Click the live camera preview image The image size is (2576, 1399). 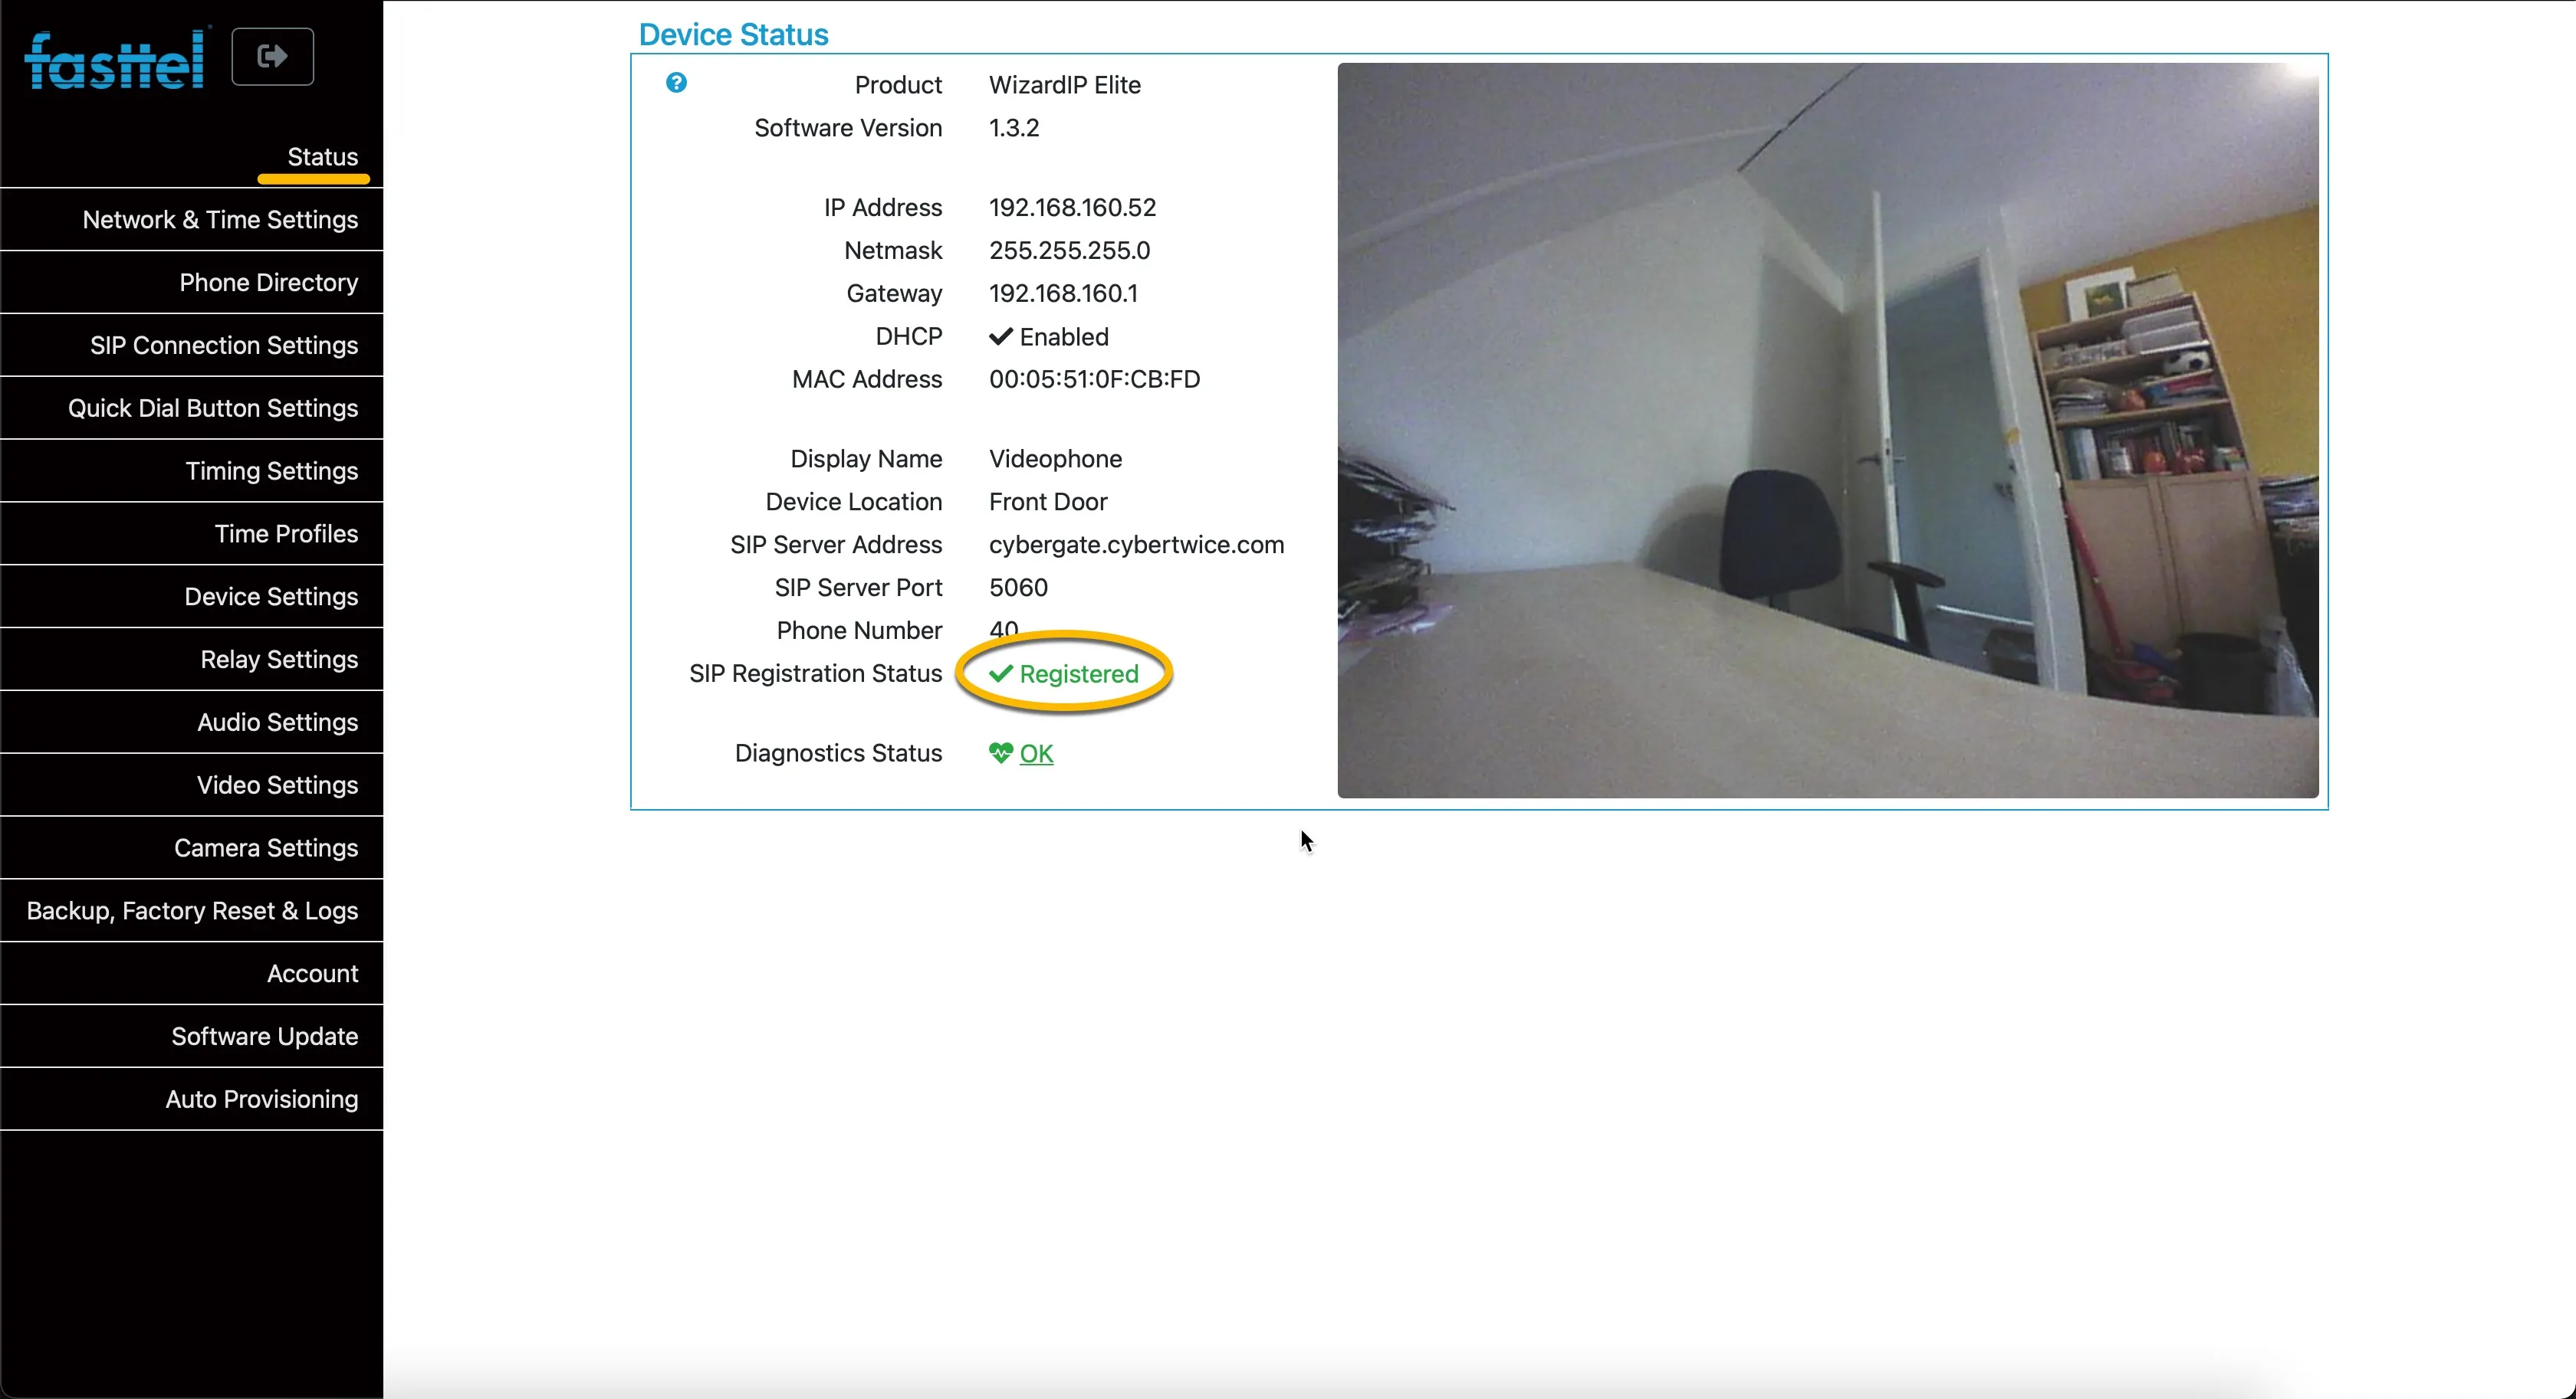coord(1828,431)
